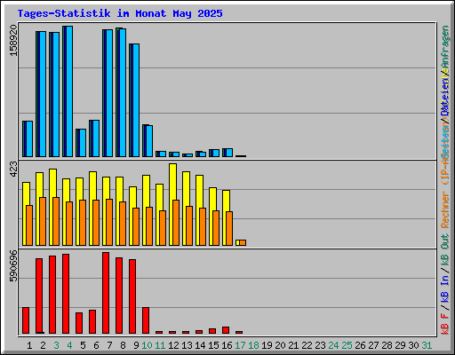Click the Anfragen legend label
Screen dimensions: 455x355
(445, 48)
